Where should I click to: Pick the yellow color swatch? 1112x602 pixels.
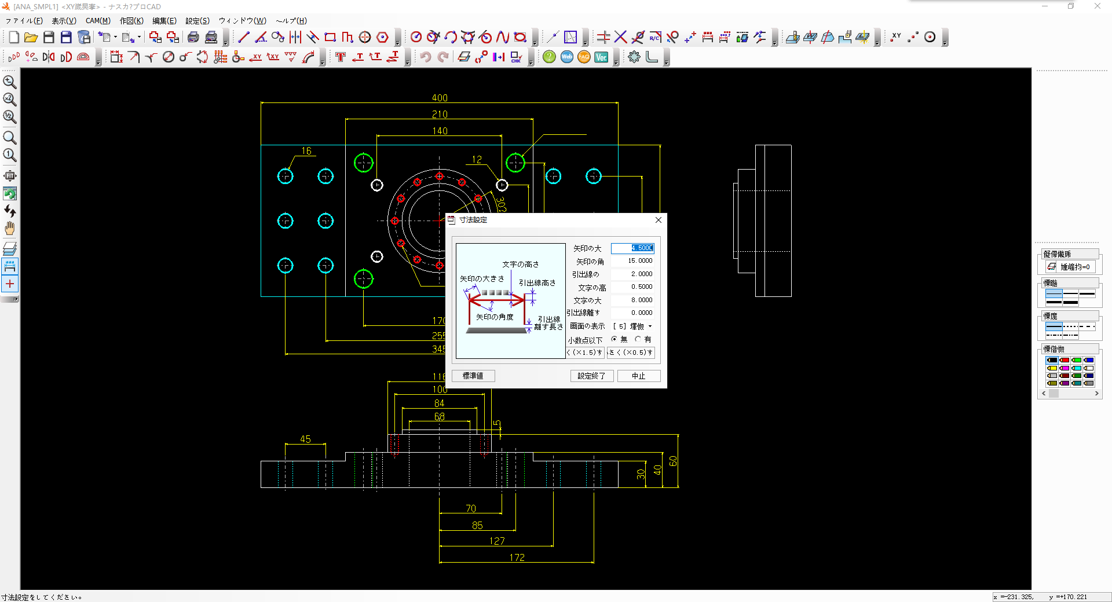coord(1052,368)
